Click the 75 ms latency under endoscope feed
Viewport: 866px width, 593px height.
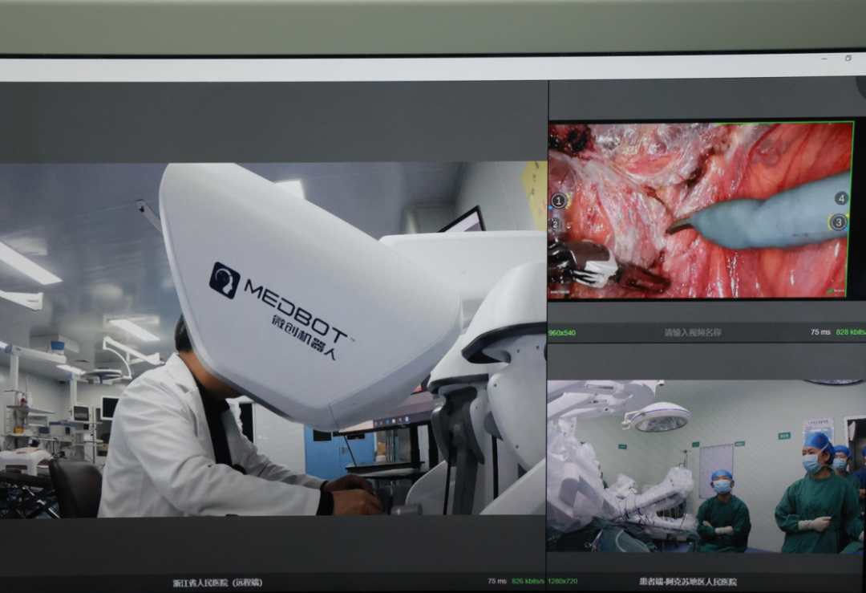[819, 332]
